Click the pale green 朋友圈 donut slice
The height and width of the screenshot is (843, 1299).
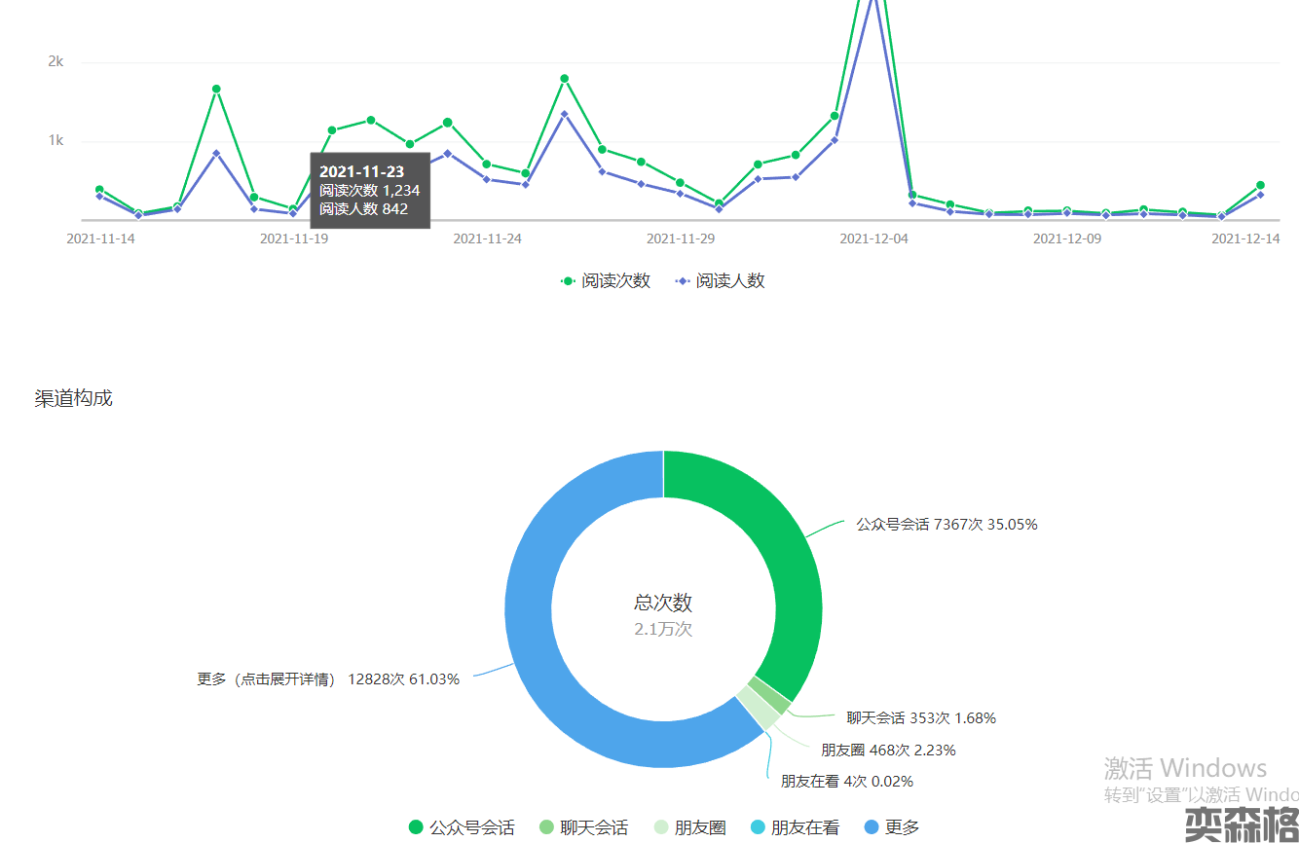point(758,709)
